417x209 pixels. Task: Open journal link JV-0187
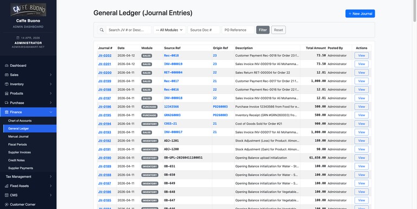click(104, 183)
